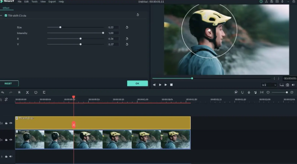297x164 pixels.
Task: Click the redo arrow in timeline toolbar
Action: 11,92
